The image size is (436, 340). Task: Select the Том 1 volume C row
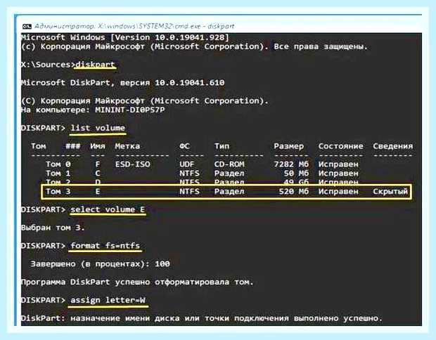coord(202,174)
